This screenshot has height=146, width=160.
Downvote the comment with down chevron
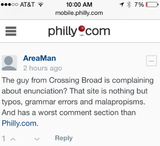[37, 139]
